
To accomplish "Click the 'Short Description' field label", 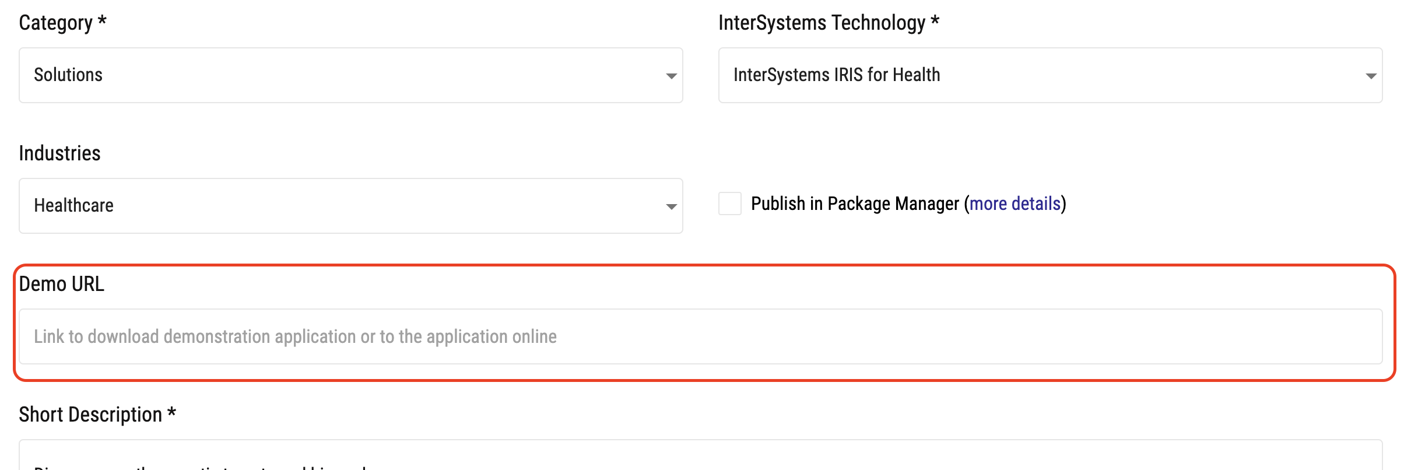I will (x=90, y=415).
